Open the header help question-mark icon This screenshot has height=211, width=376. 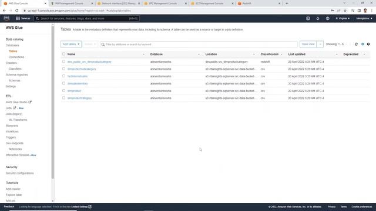327,18
